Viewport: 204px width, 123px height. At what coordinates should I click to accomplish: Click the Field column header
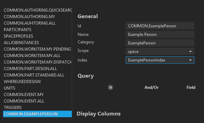pos(191,87)
